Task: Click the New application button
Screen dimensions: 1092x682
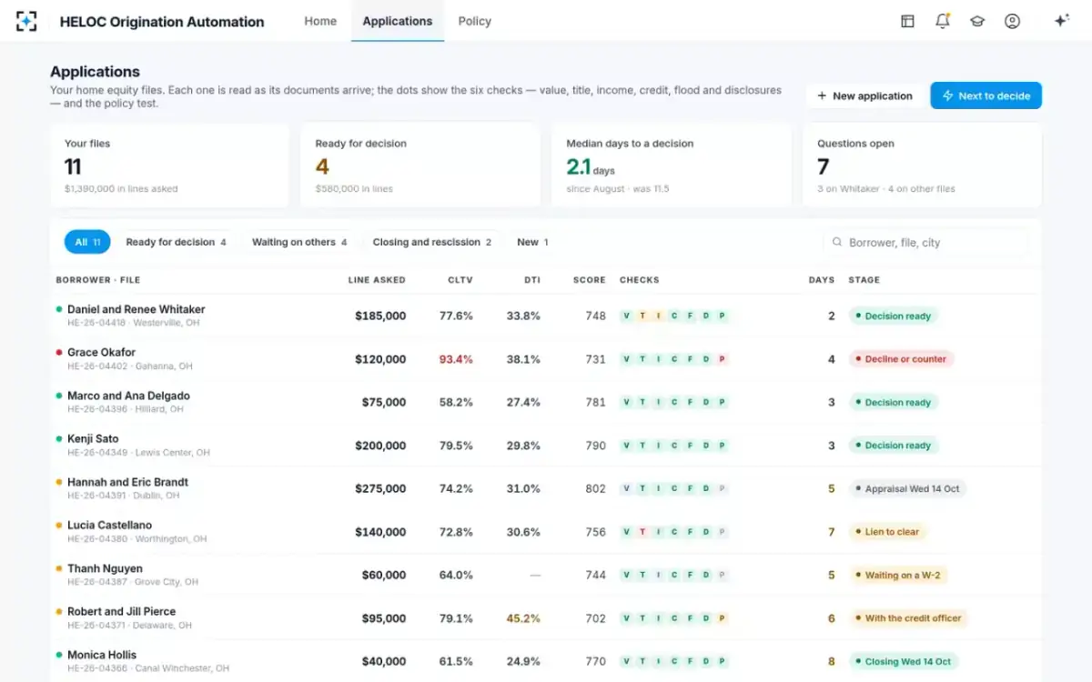Action: pos(864,95)
